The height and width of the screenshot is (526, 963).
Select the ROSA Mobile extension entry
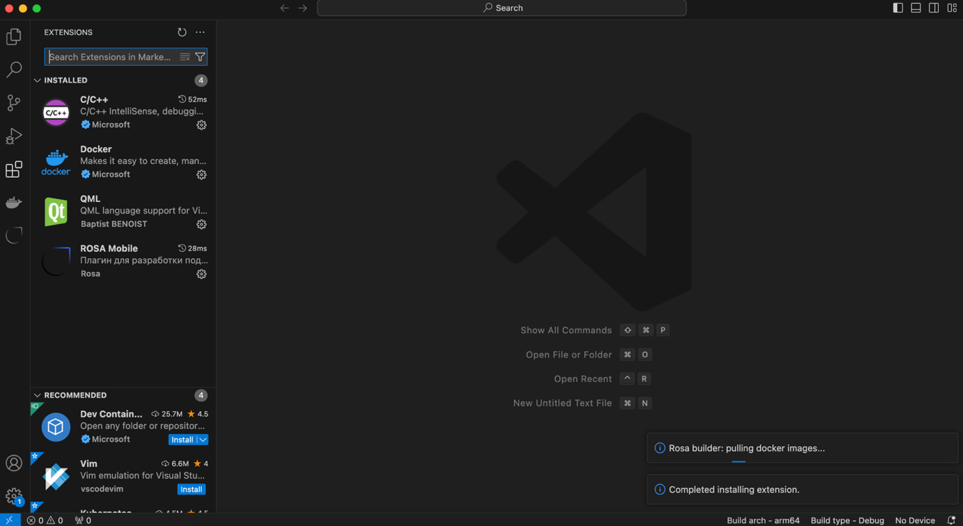coord(124,261)
